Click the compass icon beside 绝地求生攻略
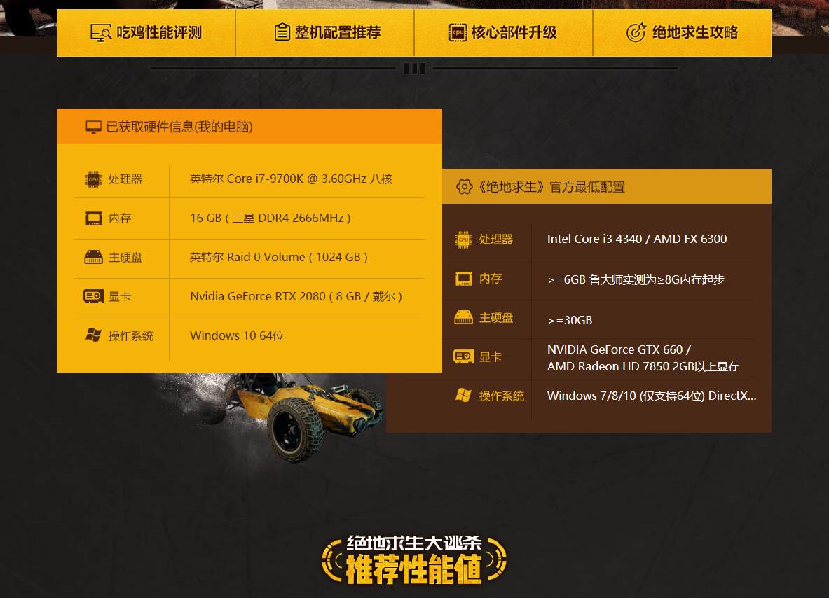This screenshot has height=598, width=829. pos(636,32)
